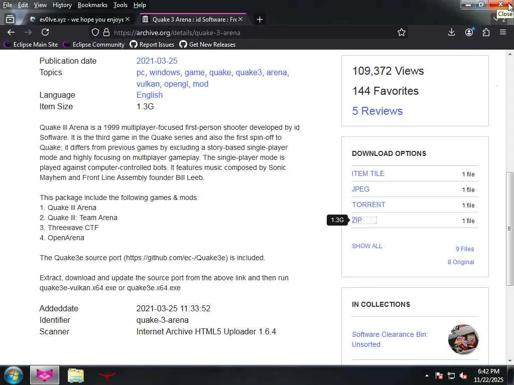Viewport: 514px width, 385px height.
Task: Open the Tools menu
Action: (x=120, y=5)
